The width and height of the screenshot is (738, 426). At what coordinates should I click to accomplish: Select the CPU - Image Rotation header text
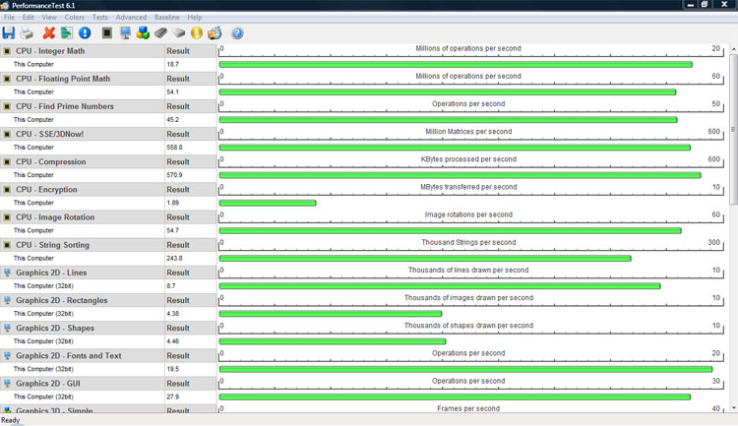[x=55, y=217]
